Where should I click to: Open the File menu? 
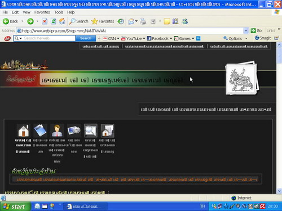(5, 12)
